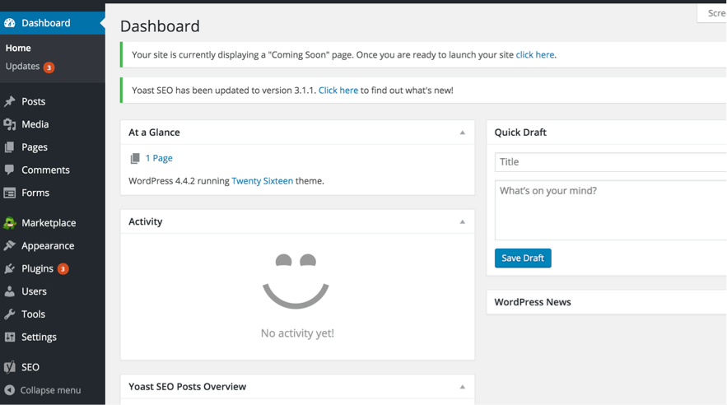The width and height of the screenshot is (727, 405).
Task: Click the Dashboard page heading
Action: click(160, 26)
